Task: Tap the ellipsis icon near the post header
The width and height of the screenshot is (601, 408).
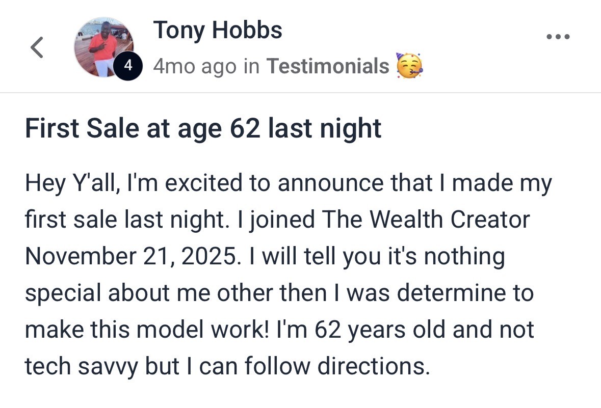Action: pos(559,36)
